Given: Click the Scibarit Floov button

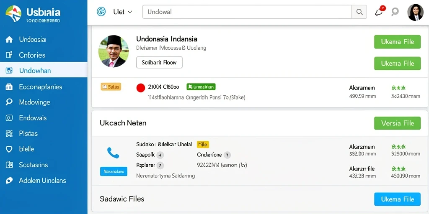Looking at the screenshot, I should [x=159, y=63].
